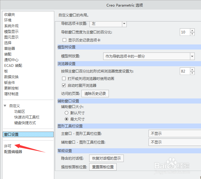This screenshot has width=201, height=179.
Task: Enable 显示历史记录选项卡 checkbox
Action: coord(64,40)
